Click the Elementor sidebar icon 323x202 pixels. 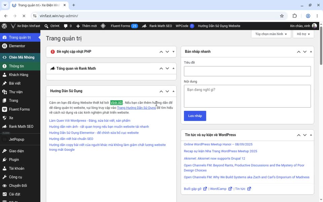click(x=4, y=46)
